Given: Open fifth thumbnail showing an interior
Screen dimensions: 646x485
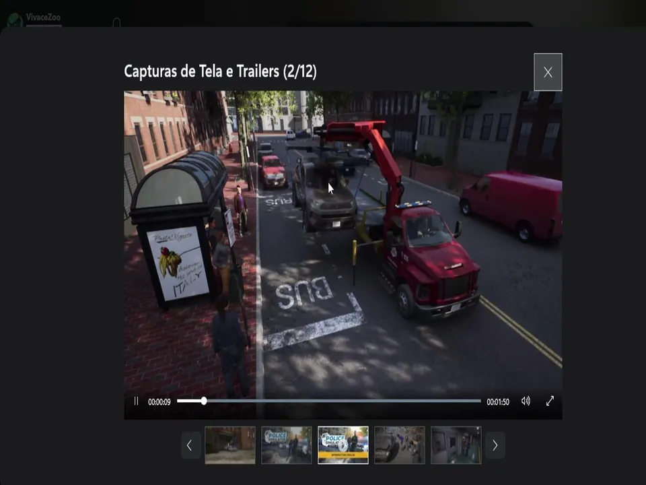Looking at the screenshot, I should (x=456, y=445).
